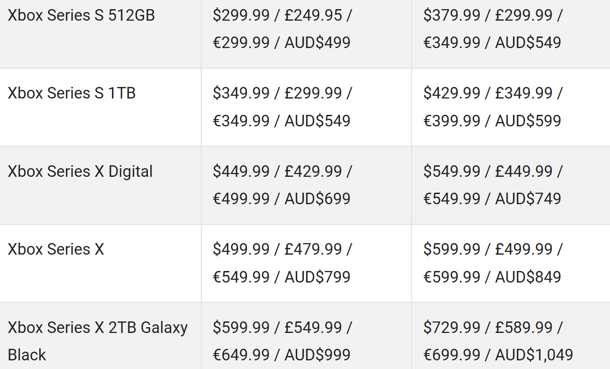Click the $499.99 / £479.99 price cell

coord(282,263)
